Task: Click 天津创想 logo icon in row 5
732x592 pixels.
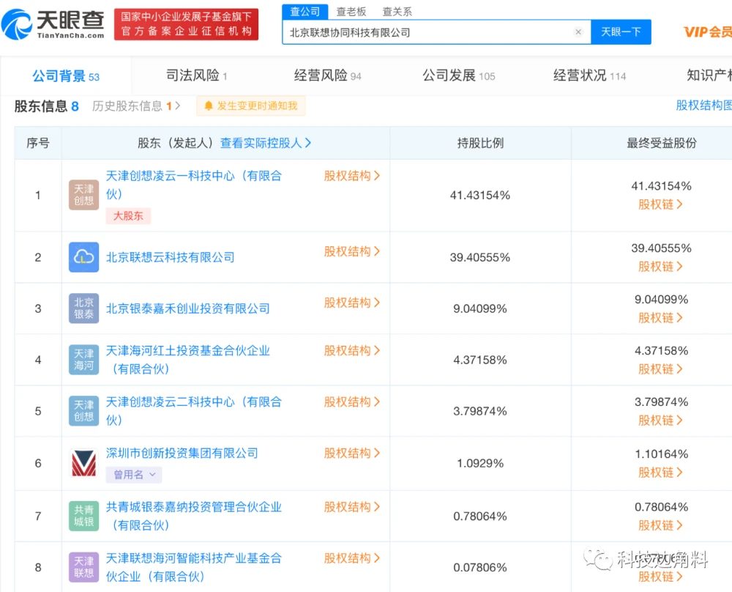Action: (x=83, y=411)
